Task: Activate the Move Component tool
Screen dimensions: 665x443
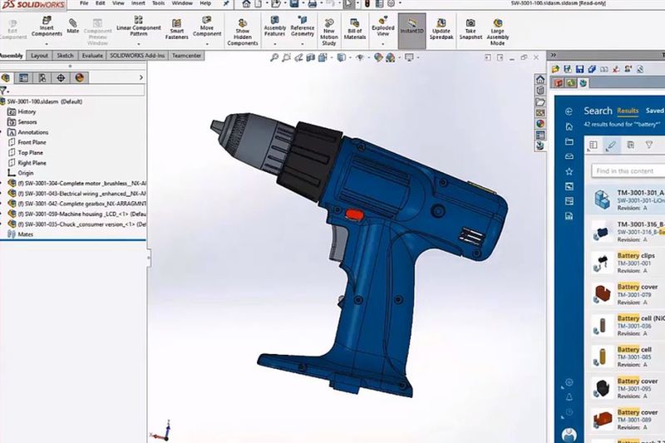Action: tap(207, 27)
